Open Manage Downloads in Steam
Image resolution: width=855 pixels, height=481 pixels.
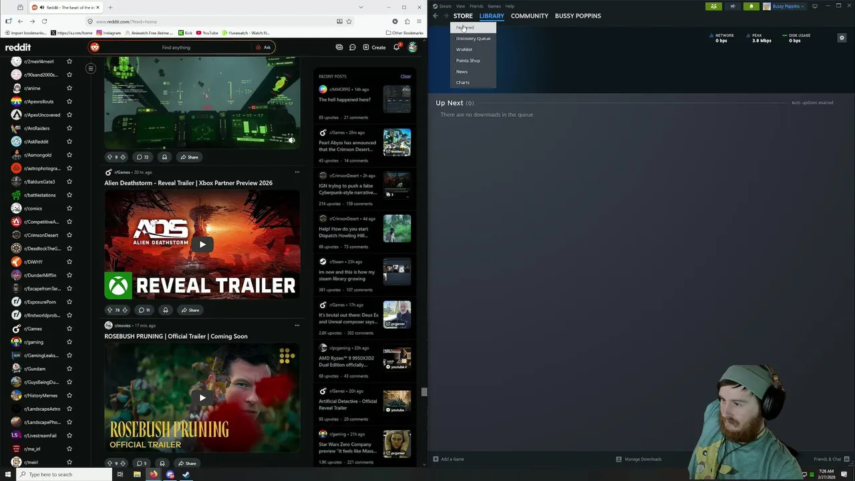[639, 459]
